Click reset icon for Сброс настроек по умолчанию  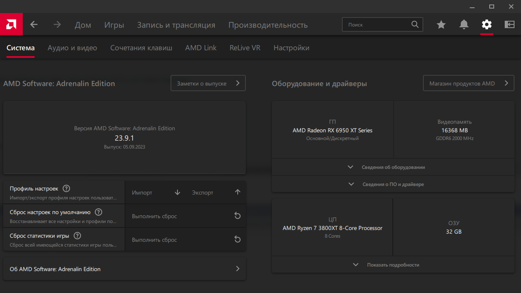pos(238,216)
